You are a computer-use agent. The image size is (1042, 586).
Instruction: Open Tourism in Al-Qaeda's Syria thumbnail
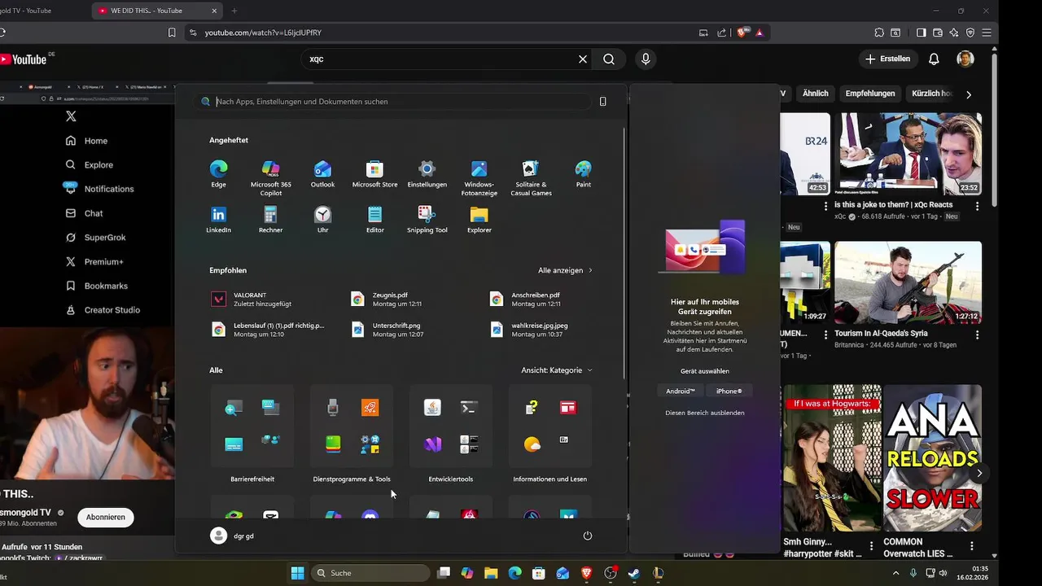[908, 282]
